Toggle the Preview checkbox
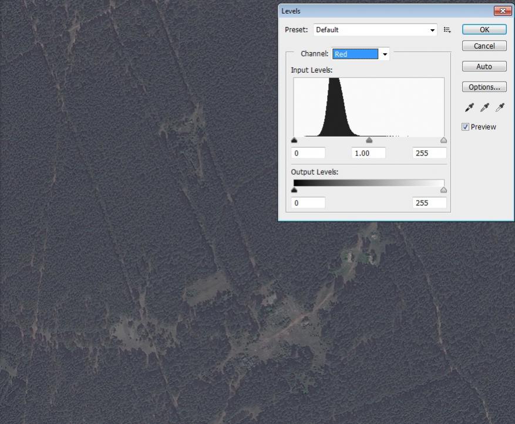Image resolution: width=515 pixels, height=424 pixels. [466, 127]
